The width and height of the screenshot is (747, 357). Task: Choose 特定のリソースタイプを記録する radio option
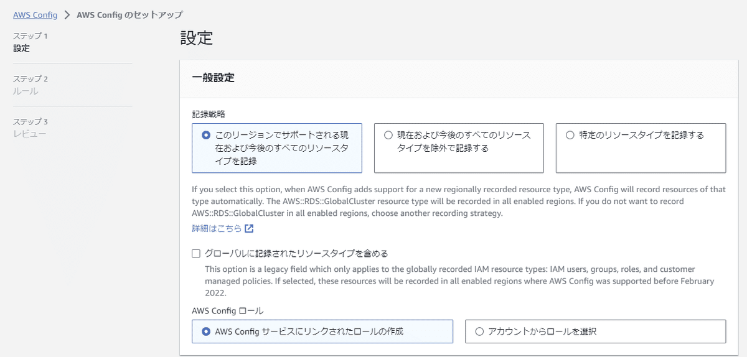click(x=641, y=147)
